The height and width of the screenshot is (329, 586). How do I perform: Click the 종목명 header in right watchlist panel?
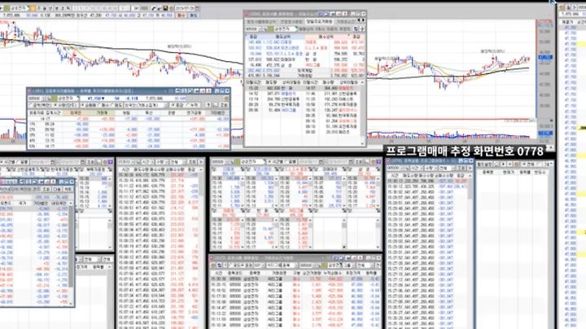pyautogui.click(x=488, y=173)
